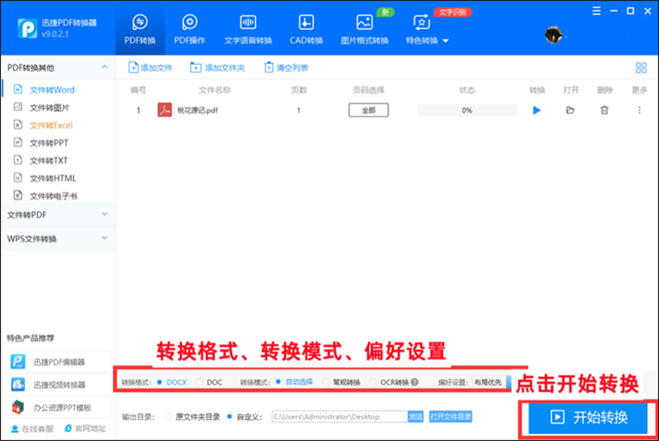The height and width of the screenshot is (441, 659).
Task: Click the 文件名称 column header
Action: click(x=214, y=90)
